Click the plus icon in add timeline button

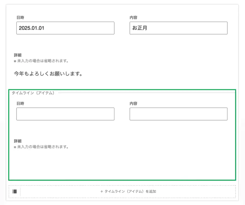point(102,191)
